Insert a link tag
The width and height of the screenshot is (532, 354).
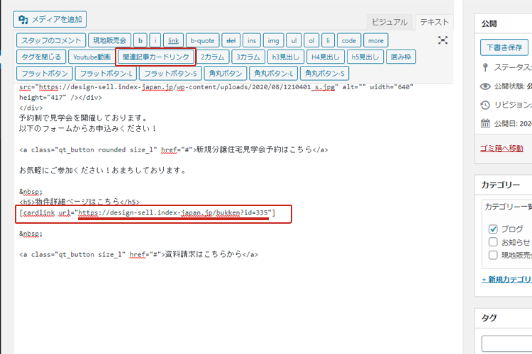[174, 40]
